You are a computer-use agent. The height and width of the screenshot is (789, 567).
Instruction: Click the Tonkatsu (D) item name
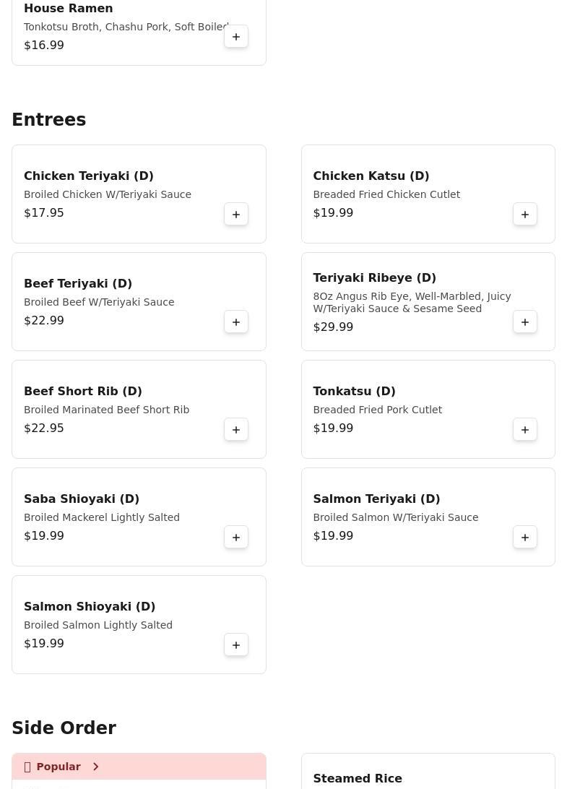(354, 392)
